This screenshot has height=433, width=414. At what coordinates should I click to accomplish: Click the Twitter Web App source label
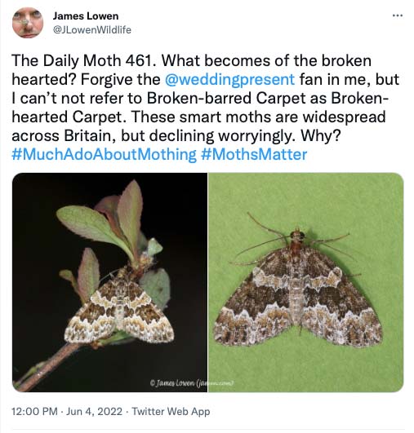pos(171,411)
